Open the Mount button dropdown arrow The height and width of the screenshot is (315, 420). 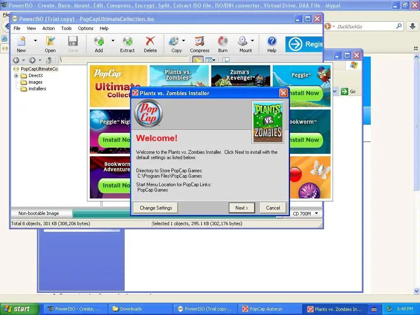pos(252,41)
